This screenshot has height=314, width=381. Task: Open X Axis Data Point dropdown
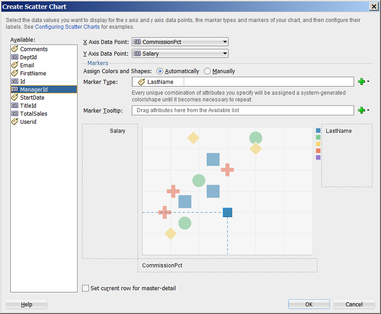[180, 42]
